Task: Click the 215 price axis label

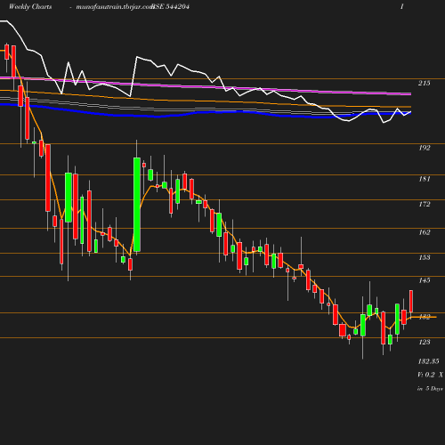Action: pyautogui.click(x=425, y=83)
